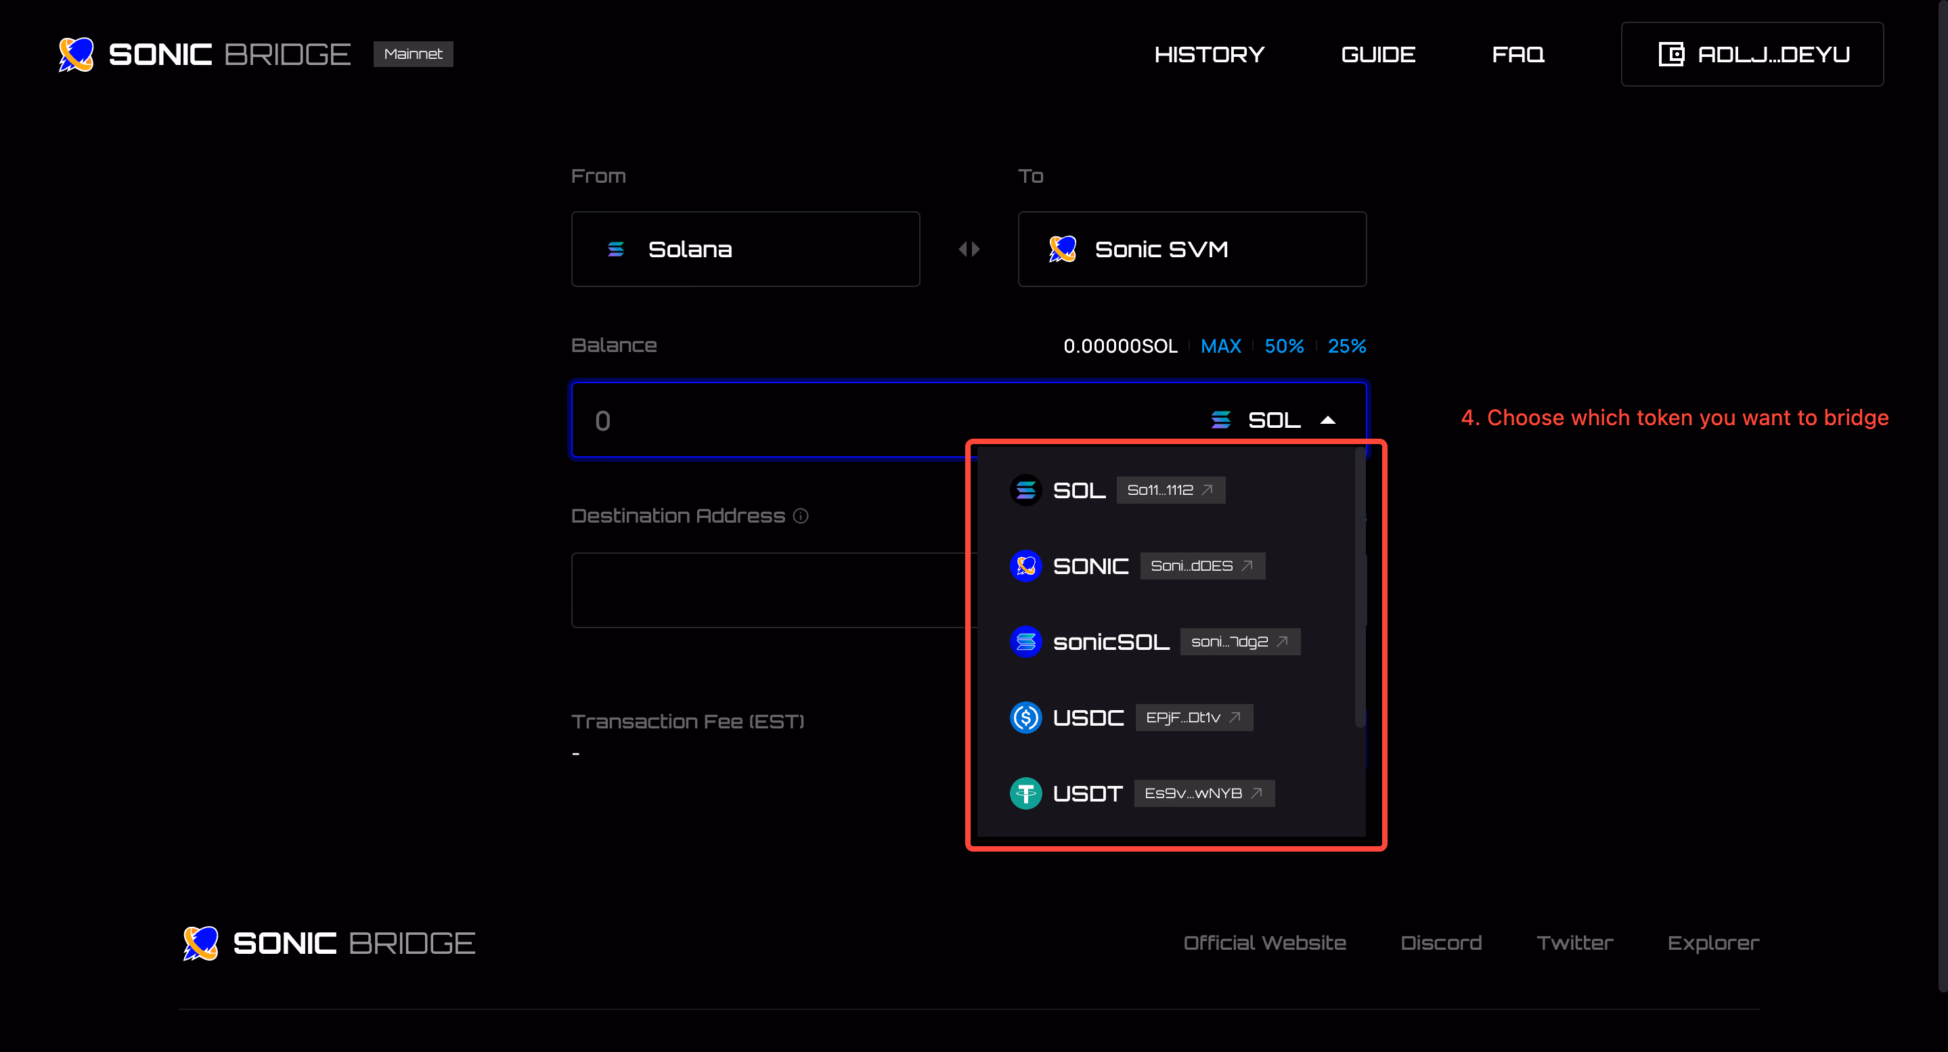Open the Discord footer link
Screen dimensions: 1948x1052
(1440, 943)
